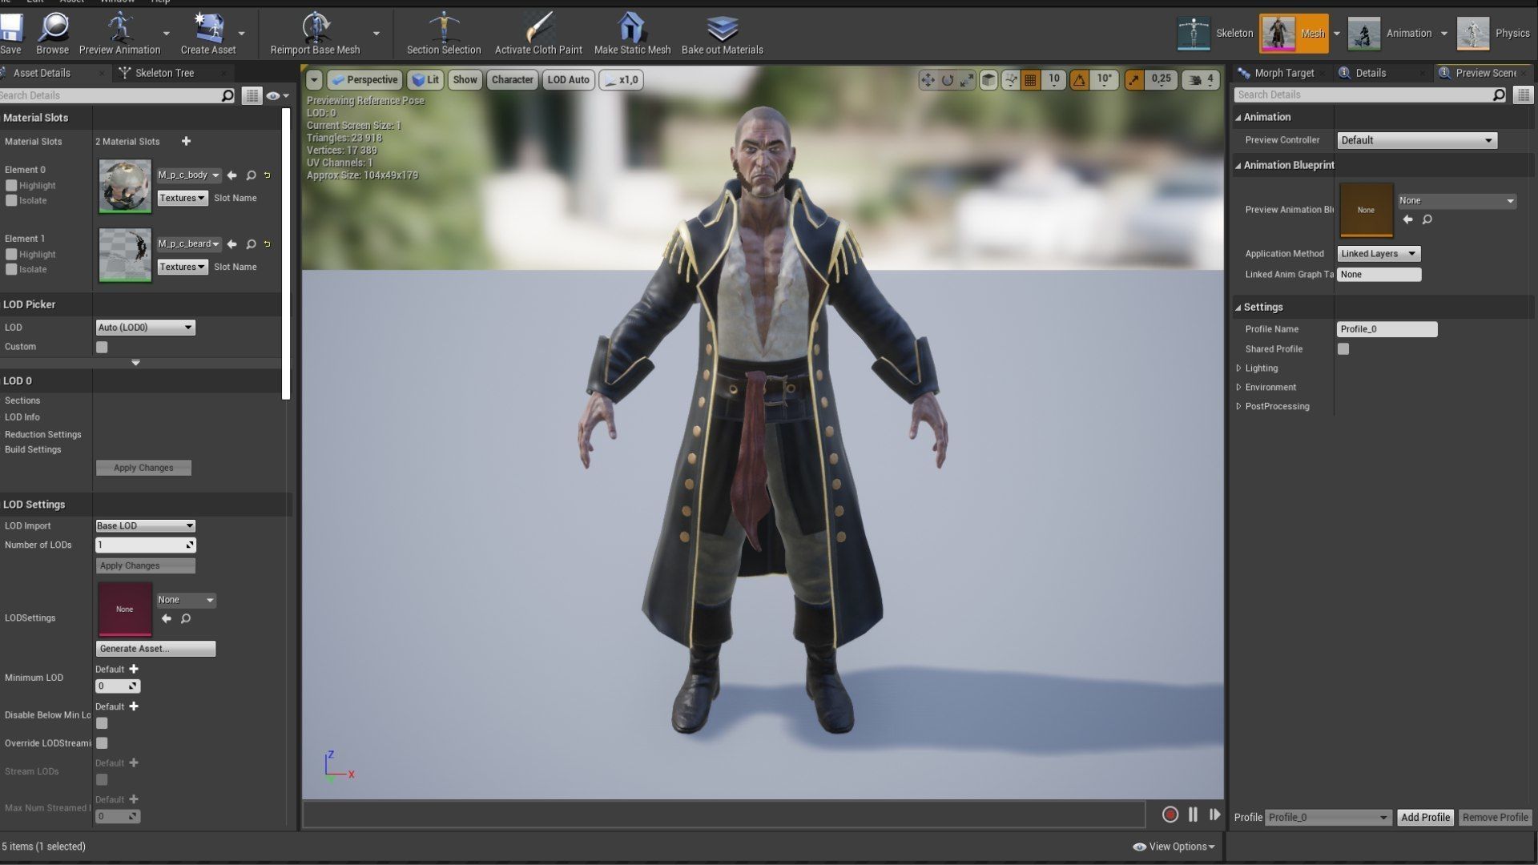Screen dimensions: 1538x865
Task: Click the M_p_c_body material thumbnail
Action: [125, 186]
